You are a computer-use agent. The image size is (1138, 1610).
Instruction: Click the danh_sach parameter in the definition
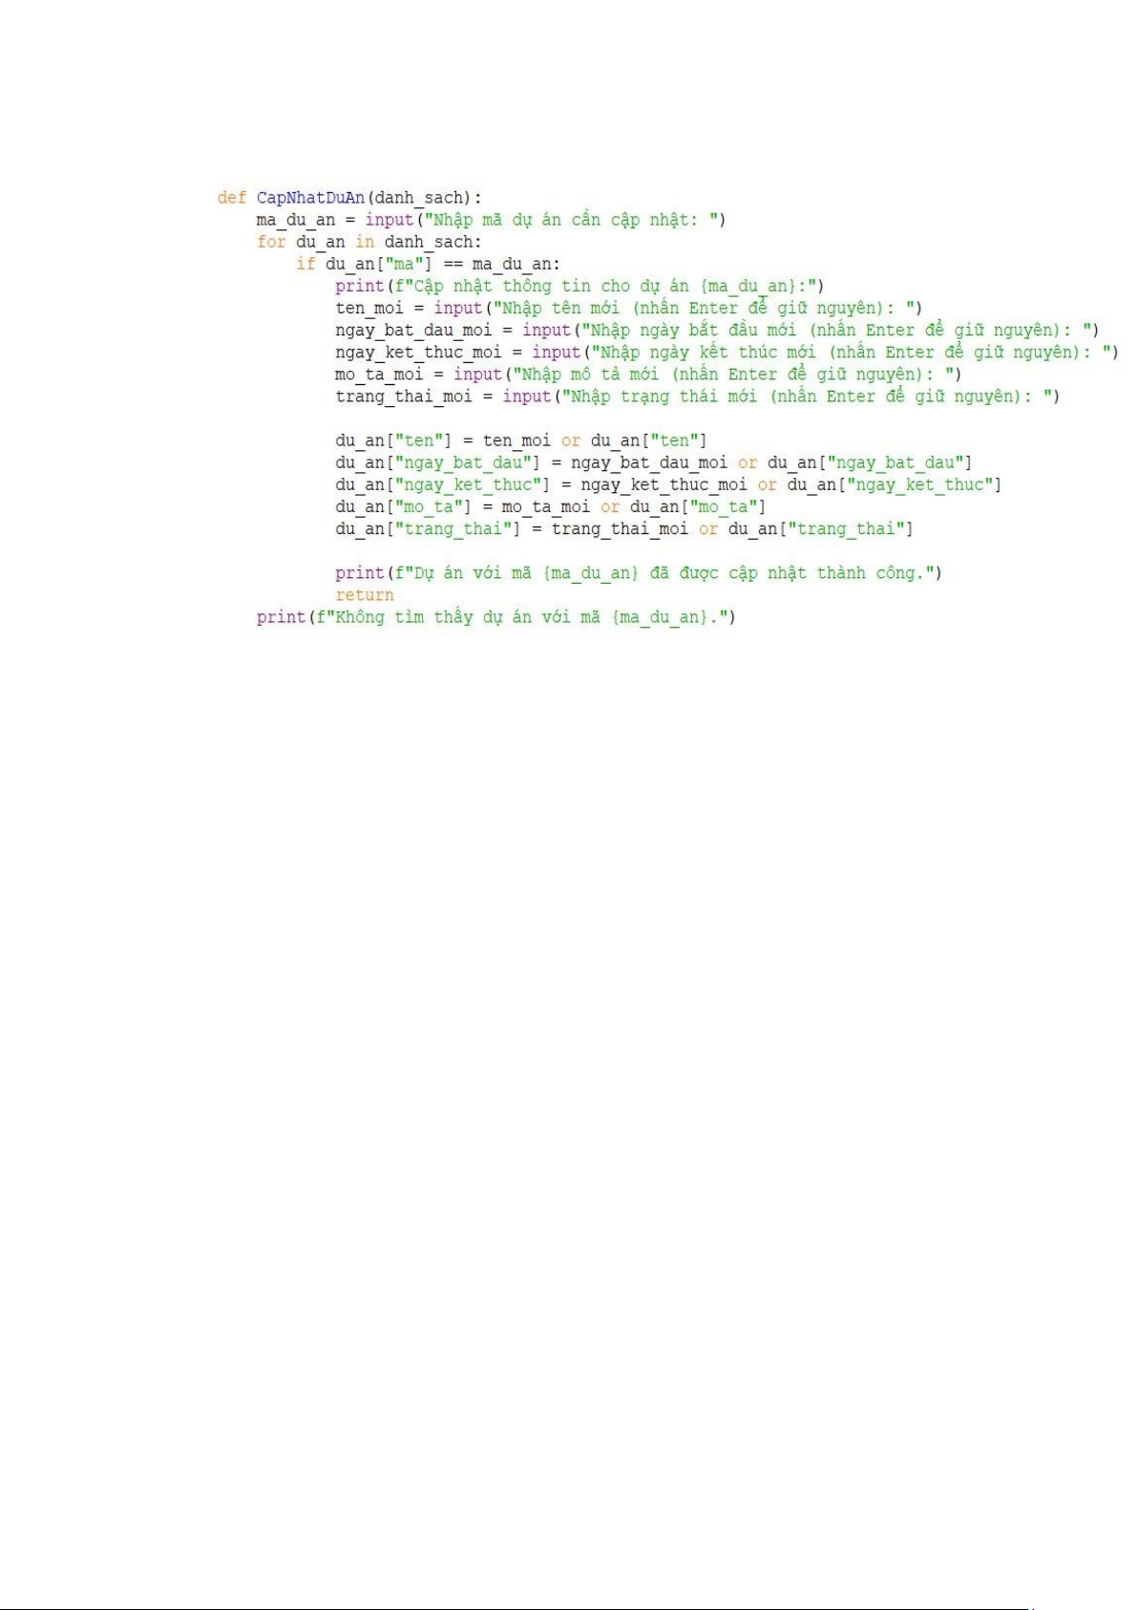[419, 199]
